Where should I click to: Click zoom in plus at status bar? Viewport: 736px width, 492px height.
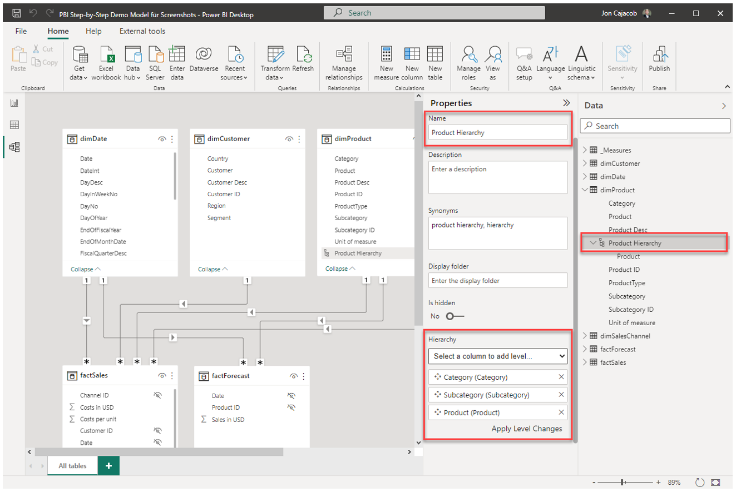pyautogui.click(x=659, y=483)
